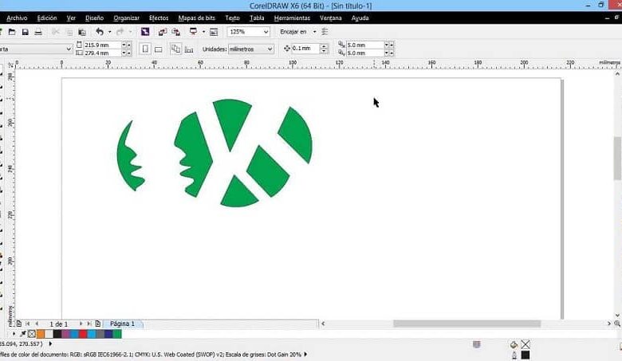
Task: Toggle All pages layout button
Action: [x=175, y=49]
